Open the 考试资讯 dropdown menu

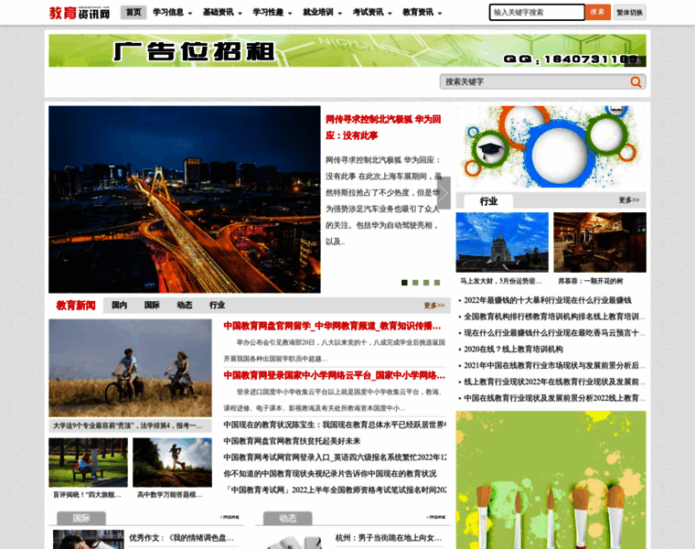pos(372,13)
